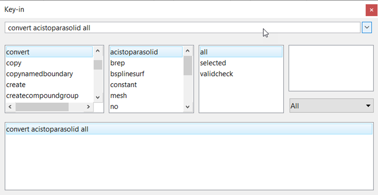Screen dimensions: 378x195
Task: Select 'selected' in the third list
Action: (213, 63)
